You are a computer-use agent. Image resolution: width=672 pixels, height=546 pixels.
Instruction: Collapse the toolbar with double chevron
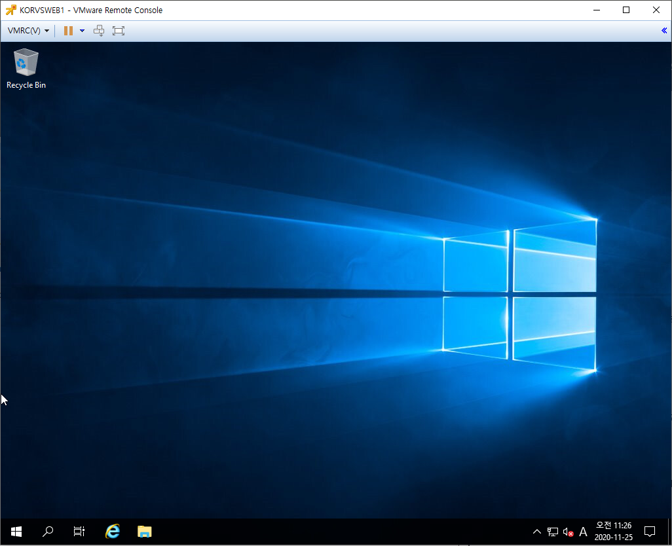click(x=664, y=30)
